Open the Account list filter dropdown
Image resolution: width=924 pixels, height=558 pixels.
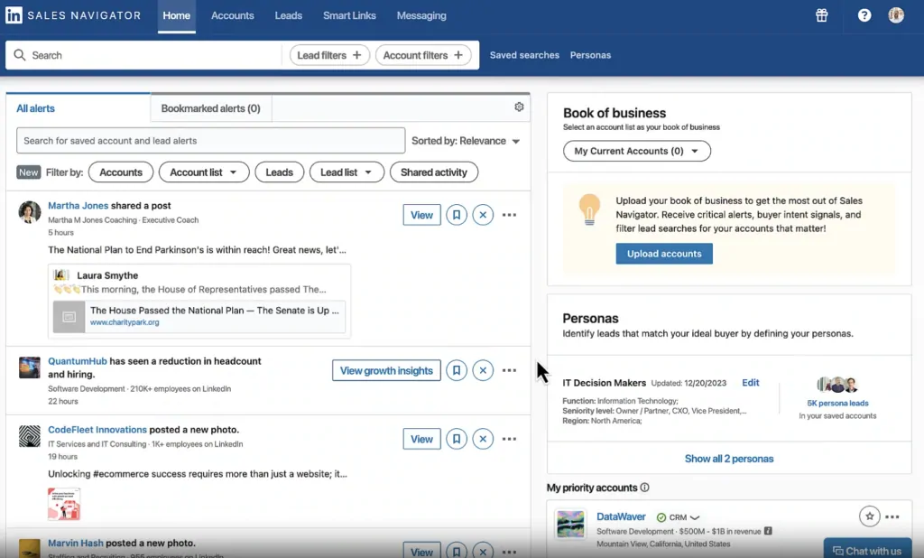(x=204, y=172)
